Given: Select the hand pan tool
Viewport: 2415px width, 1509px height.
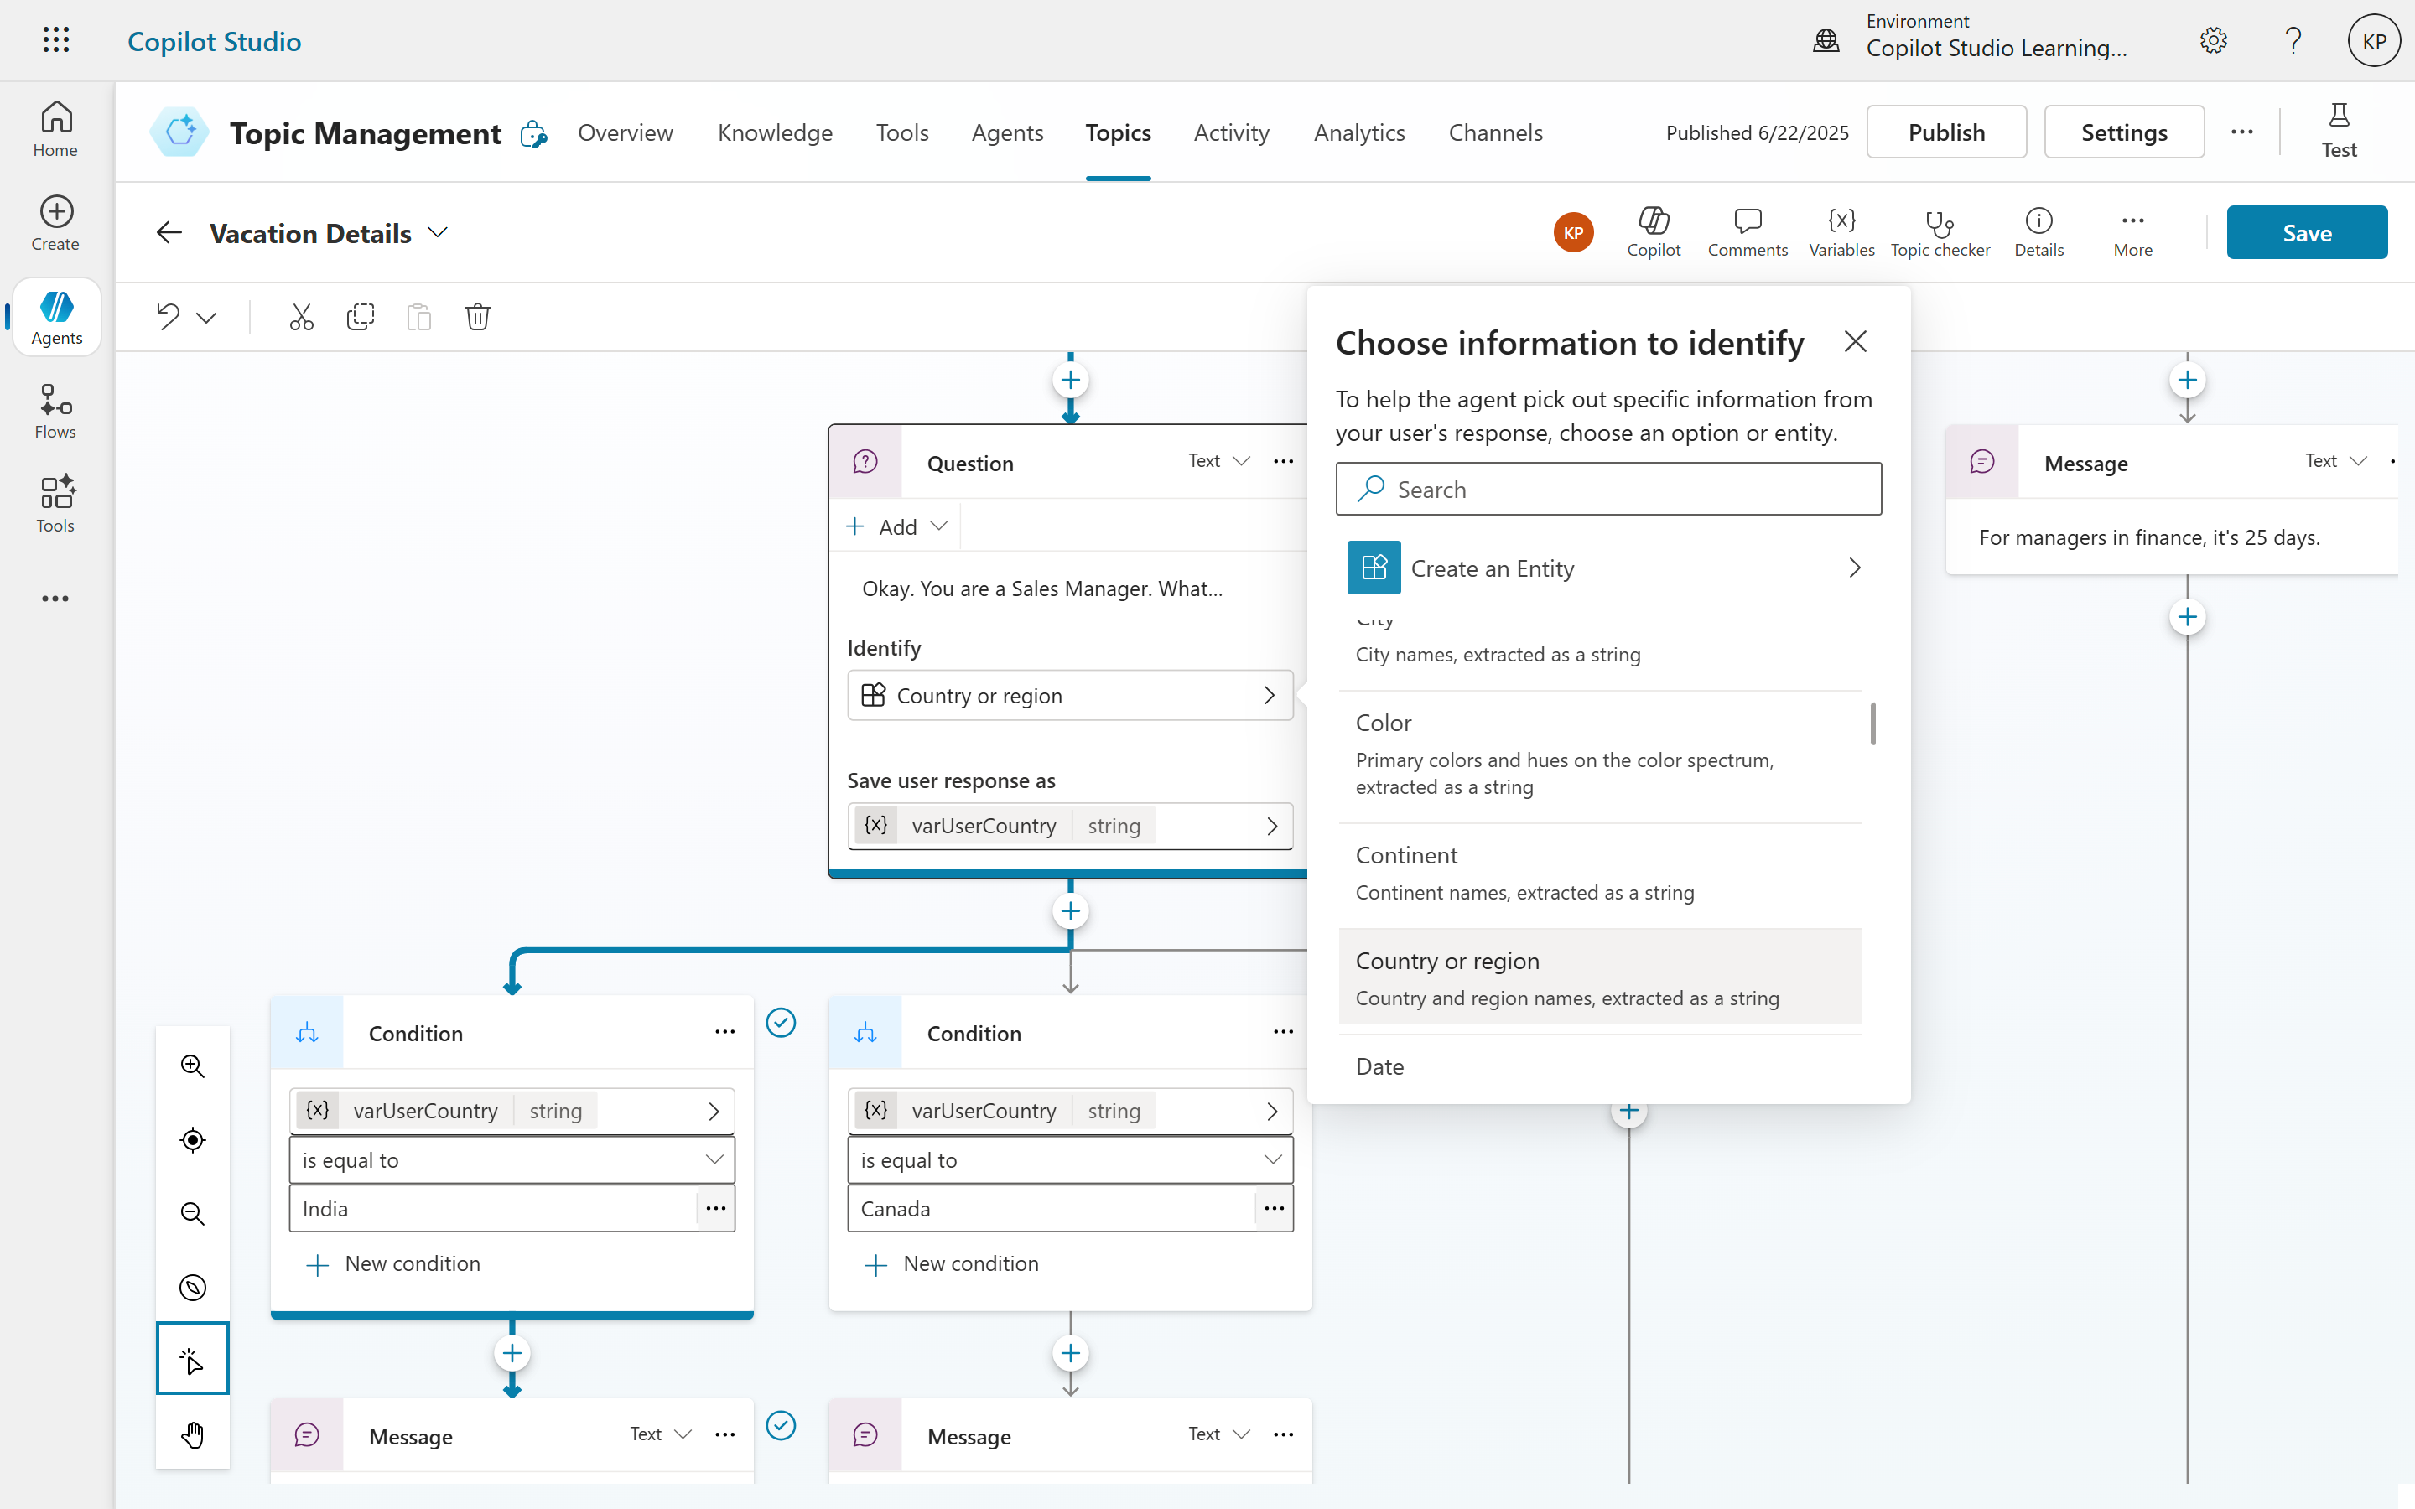Looking at the screenshot, I should tap(193, 1435).
